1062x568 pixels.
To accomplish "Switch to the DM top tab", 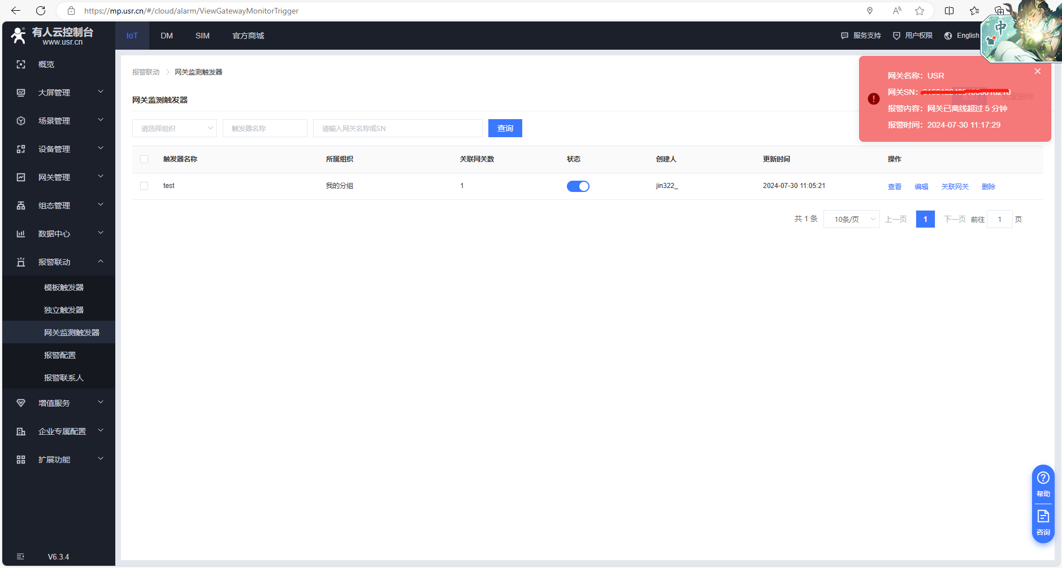I will coord(167,36).
